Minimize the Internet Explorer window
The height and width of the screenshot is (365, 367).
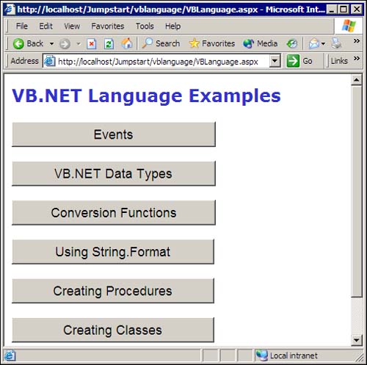[x=332, y=10]
